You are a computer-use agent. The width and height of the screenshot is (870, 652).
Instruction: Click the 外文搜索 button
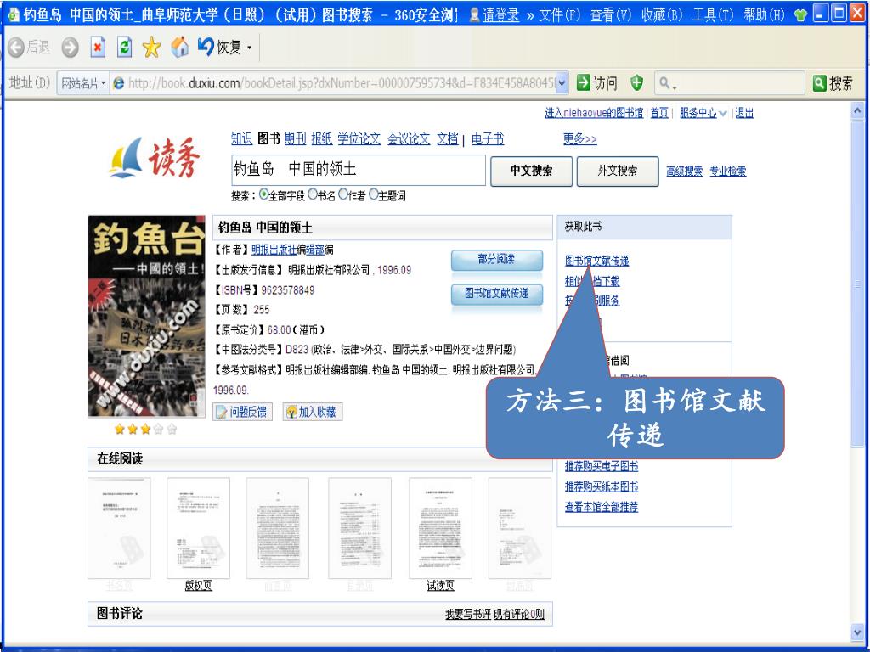618,171
